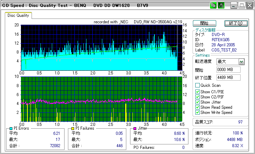Click the yellow PI Failures legend swatch

(73, 128)
